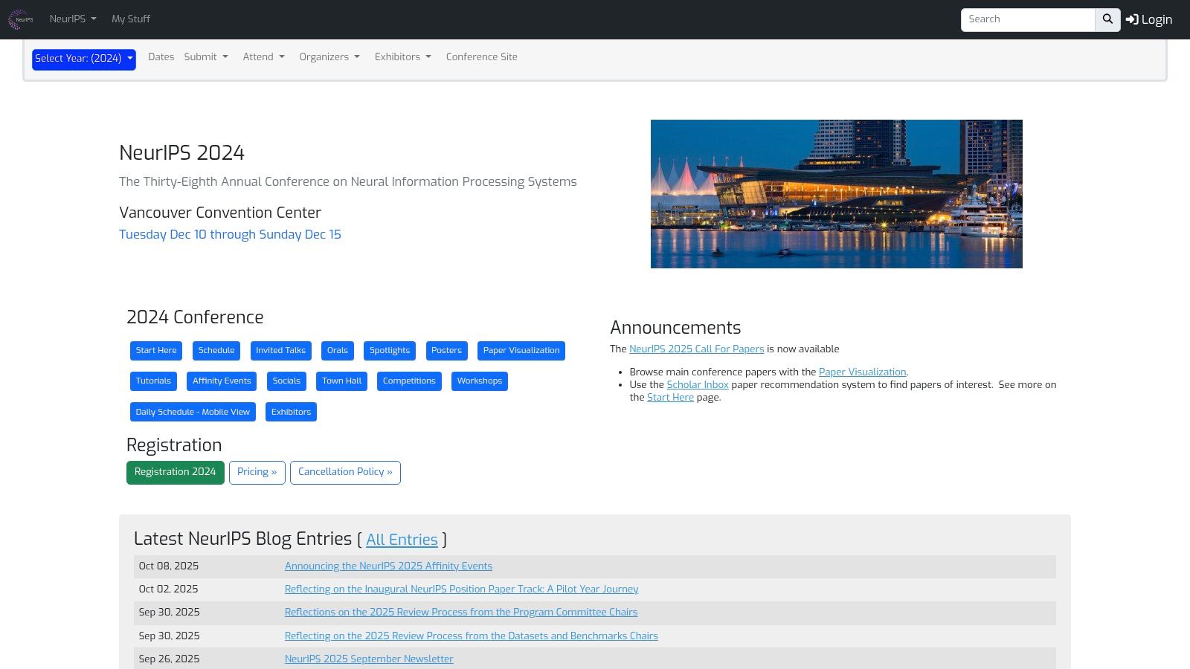Click the Cancellation Policy button
This screenshot has height=669, width=1190.
345,473
